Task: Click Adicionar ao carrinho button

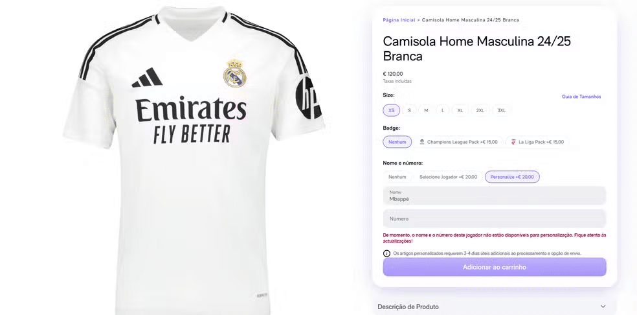Action: pos(495,268)
